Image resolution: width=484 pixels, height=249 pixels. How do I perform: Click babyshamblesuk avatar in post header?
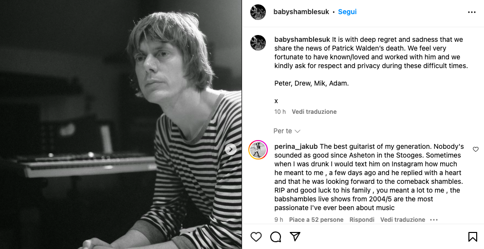[x=258, y=12]
